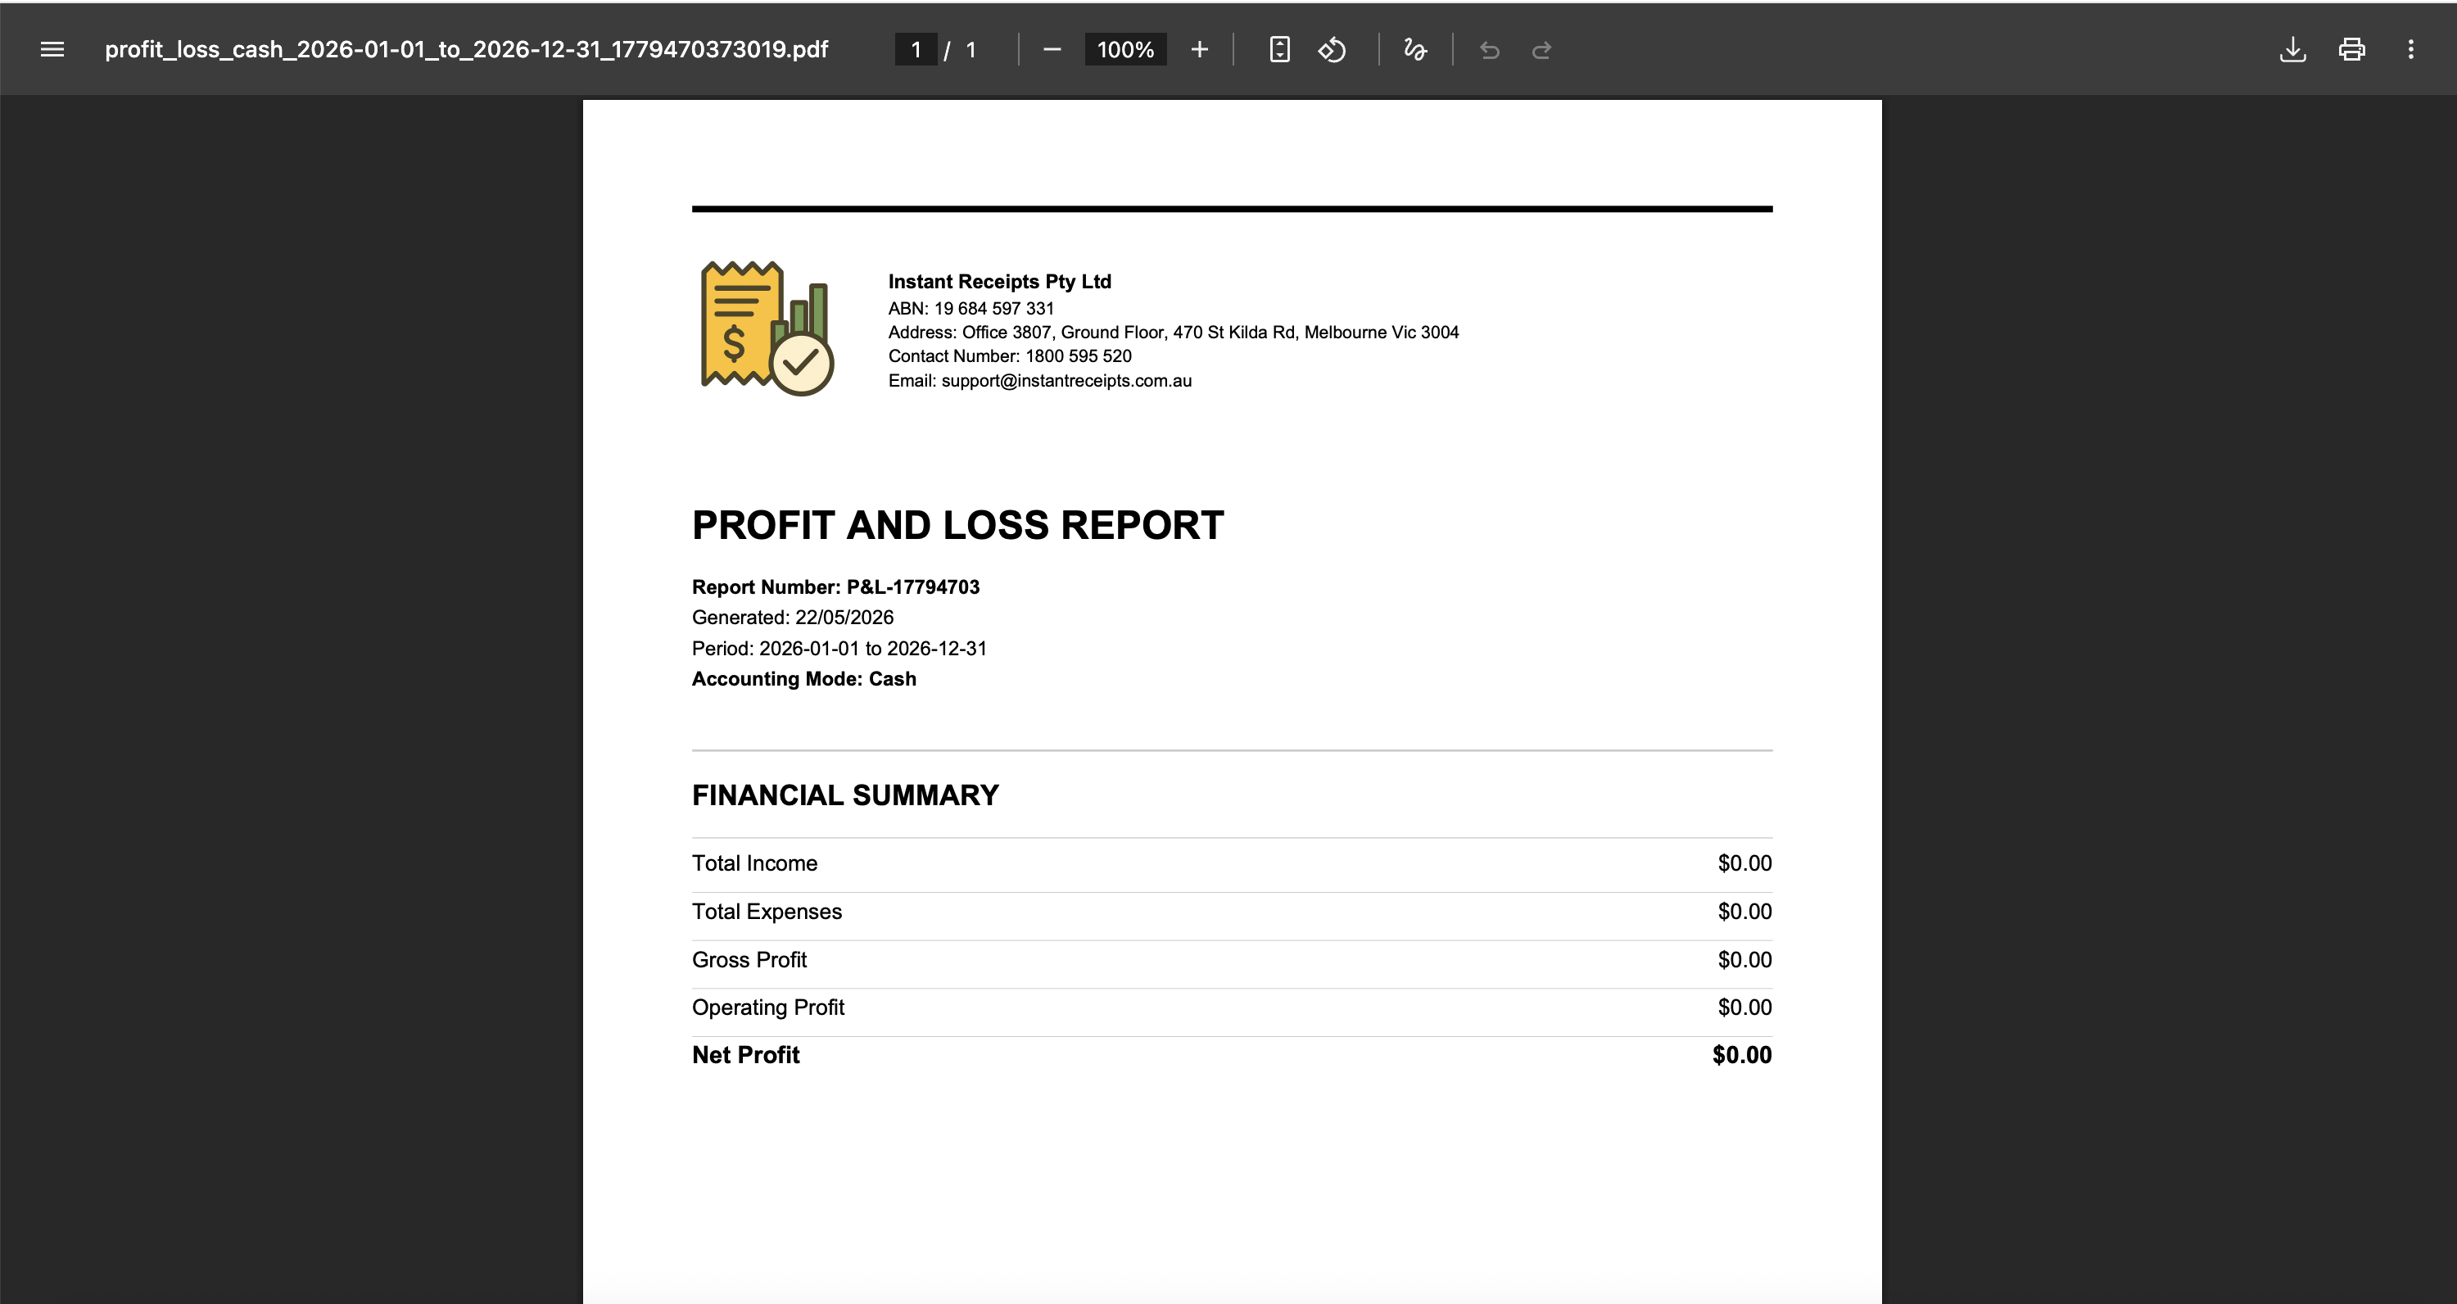Click the total page count 1
Viewport: 2457px width, 1304px height.
[x=971, y=50]
